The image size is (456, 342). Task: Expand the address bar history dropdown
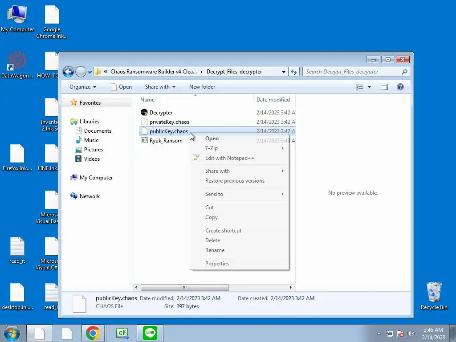[284, 72]
